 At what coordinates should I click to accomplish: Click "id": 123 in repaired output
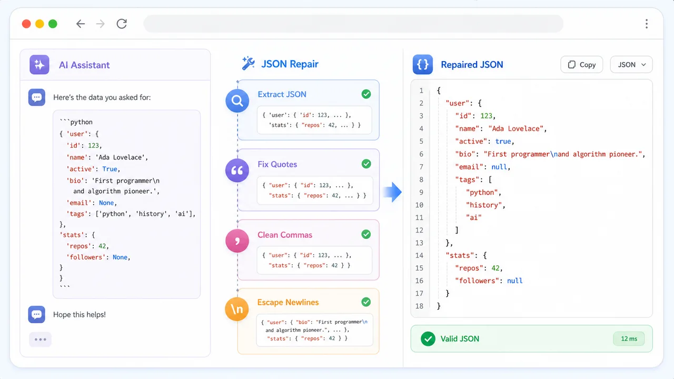click(x=475, y=116)
